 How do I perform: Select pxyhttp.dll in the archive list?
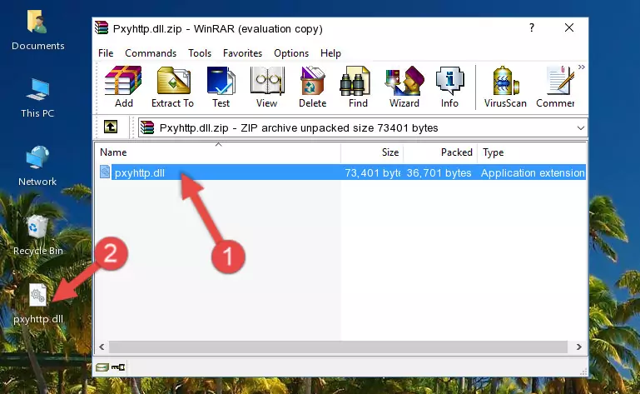[x=341, y=173]
